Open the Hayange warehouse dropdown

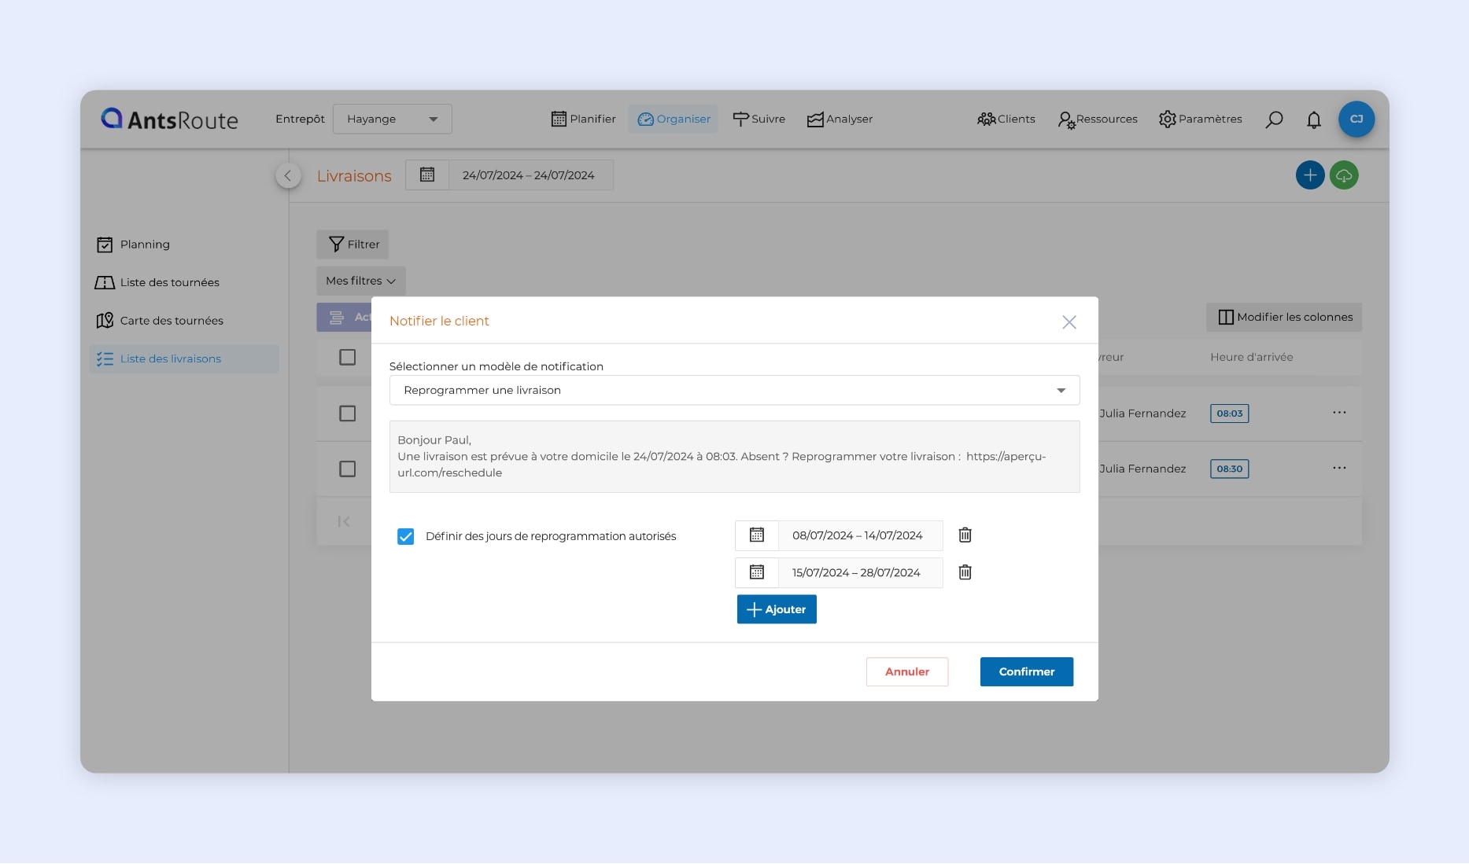tap(392, 119)
